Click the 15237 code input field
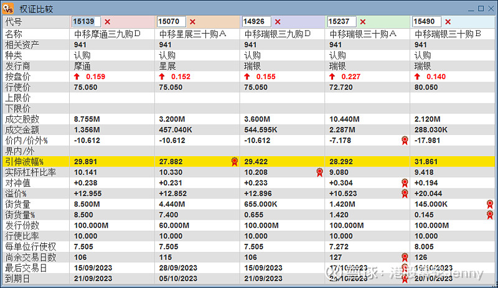498x288 pixels. pos(341,22)
